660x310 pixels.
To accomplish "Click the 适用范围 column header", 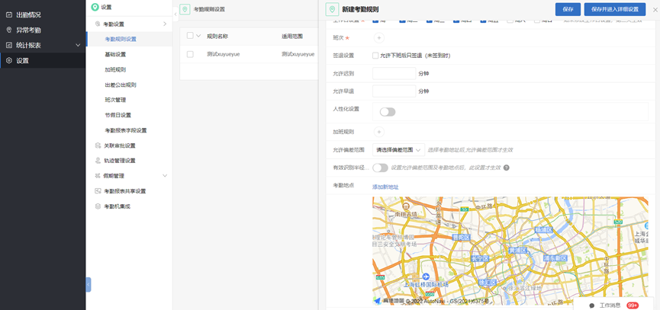I will [x=292, y=36].
